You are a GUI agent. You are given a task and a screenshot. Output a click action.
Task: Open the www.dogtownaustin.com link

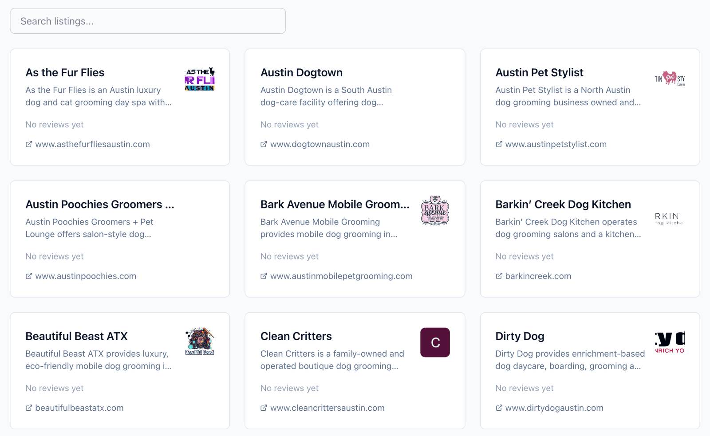[319, 144]
